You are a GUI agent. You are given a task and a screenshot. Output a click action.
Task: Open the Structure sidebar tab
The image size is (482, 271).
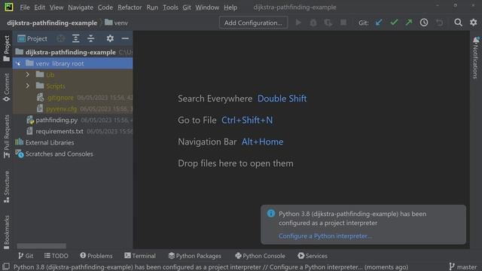click(7, 187)
